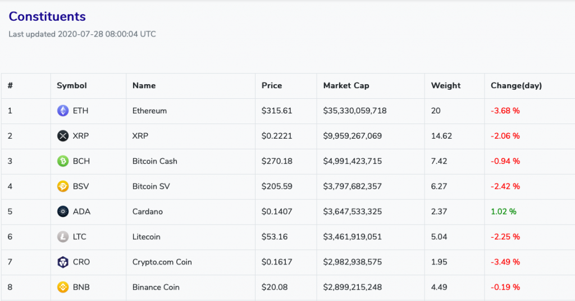The image size is (575, 301).
Task: Click the $53.16 price value
Action: tap(275, 237)
